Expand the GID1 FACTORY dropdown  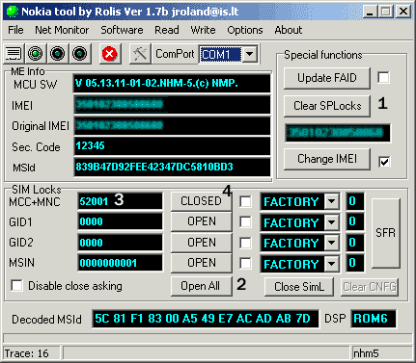[331, 222]
